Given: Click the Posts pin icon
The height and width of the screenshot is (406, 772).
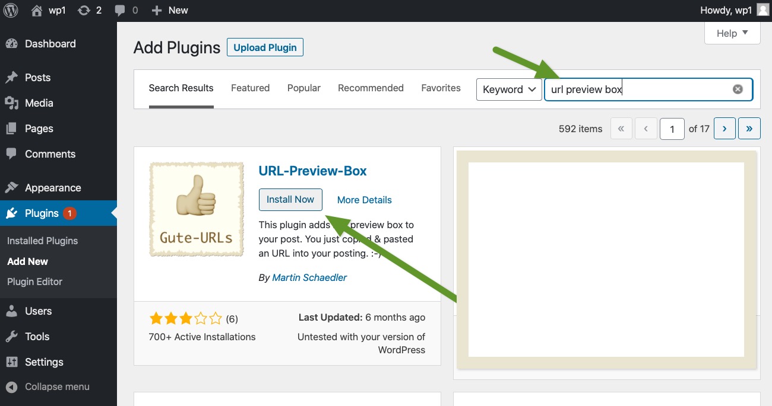Looking at the screenshot, I should coord(11,78).
